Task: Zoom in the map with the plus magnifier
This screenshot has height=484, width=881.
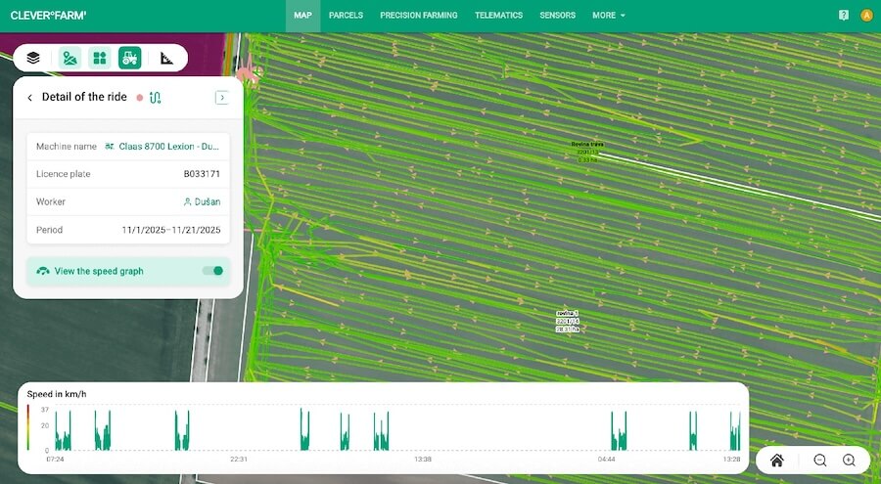Action: pos(849,461)
